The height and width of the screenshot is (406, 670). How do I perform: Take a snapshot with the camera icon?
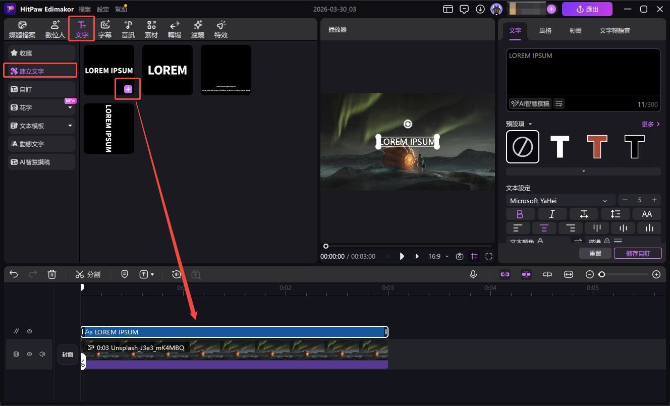(x=459, y=256)
